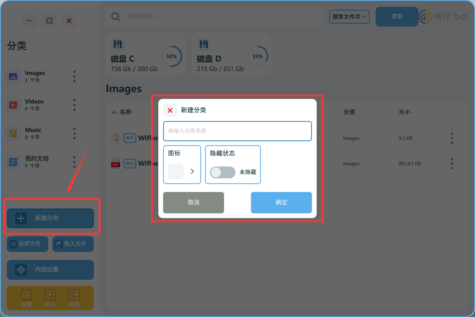
Task: Select the Music category icon
Action: click(x=13, y=134)
